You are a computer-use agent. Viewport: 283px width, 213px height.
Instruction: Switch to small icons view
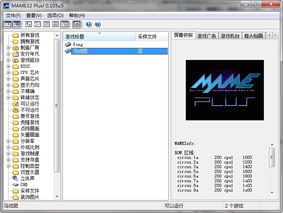pos(37,24)
